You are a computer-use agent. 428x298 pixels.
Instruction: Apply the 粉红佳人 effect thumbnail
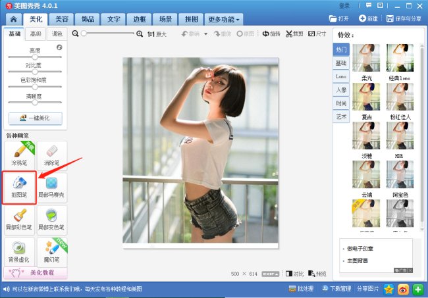(400, 97)
